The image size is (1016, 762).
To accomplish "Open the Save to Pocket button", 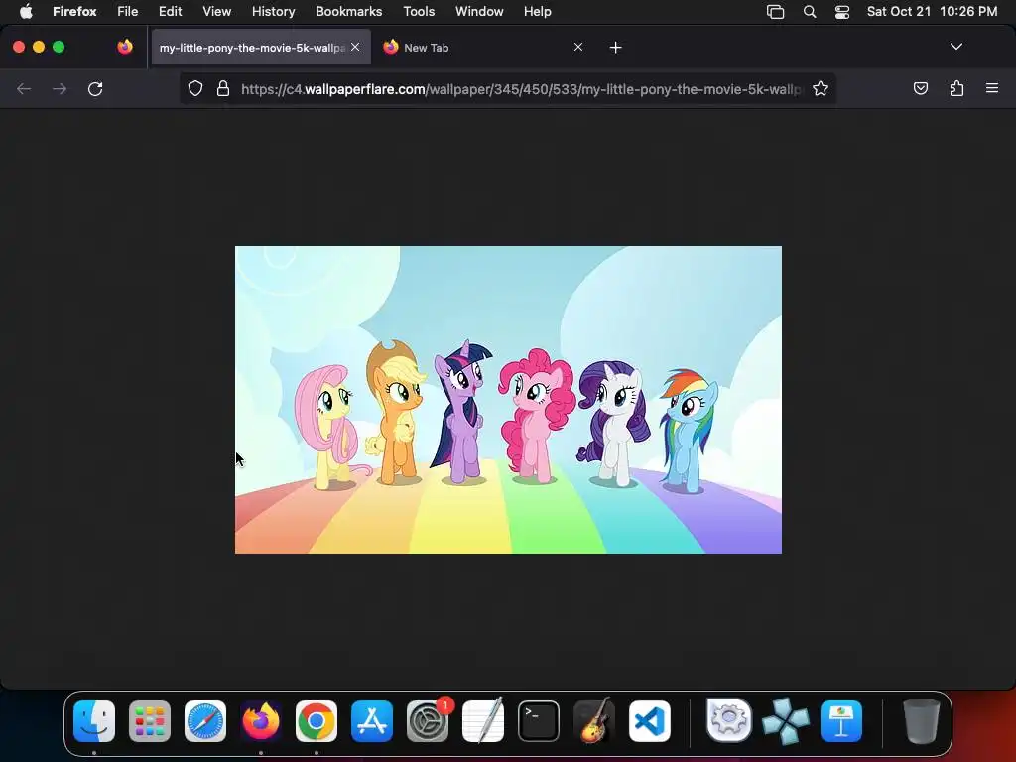I will pyautogui.click(x=920, y=88).
